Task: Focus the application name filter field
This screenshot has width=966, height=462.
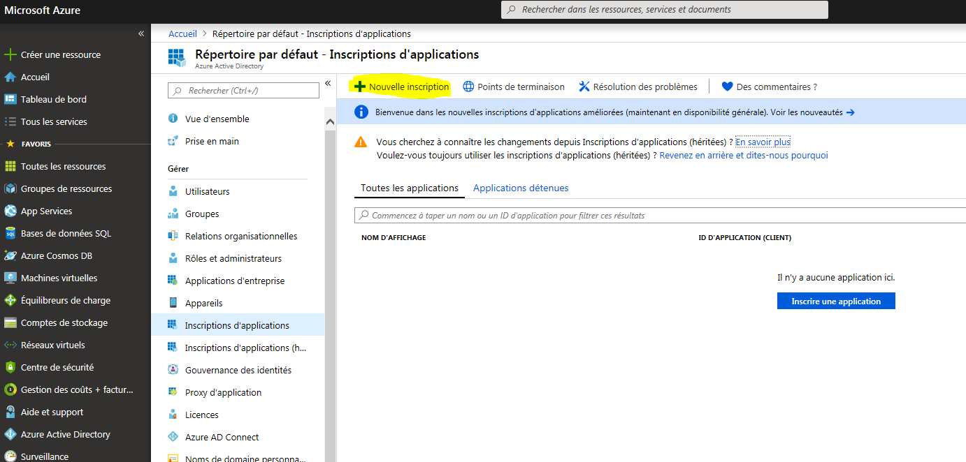Action: [660, 215]
